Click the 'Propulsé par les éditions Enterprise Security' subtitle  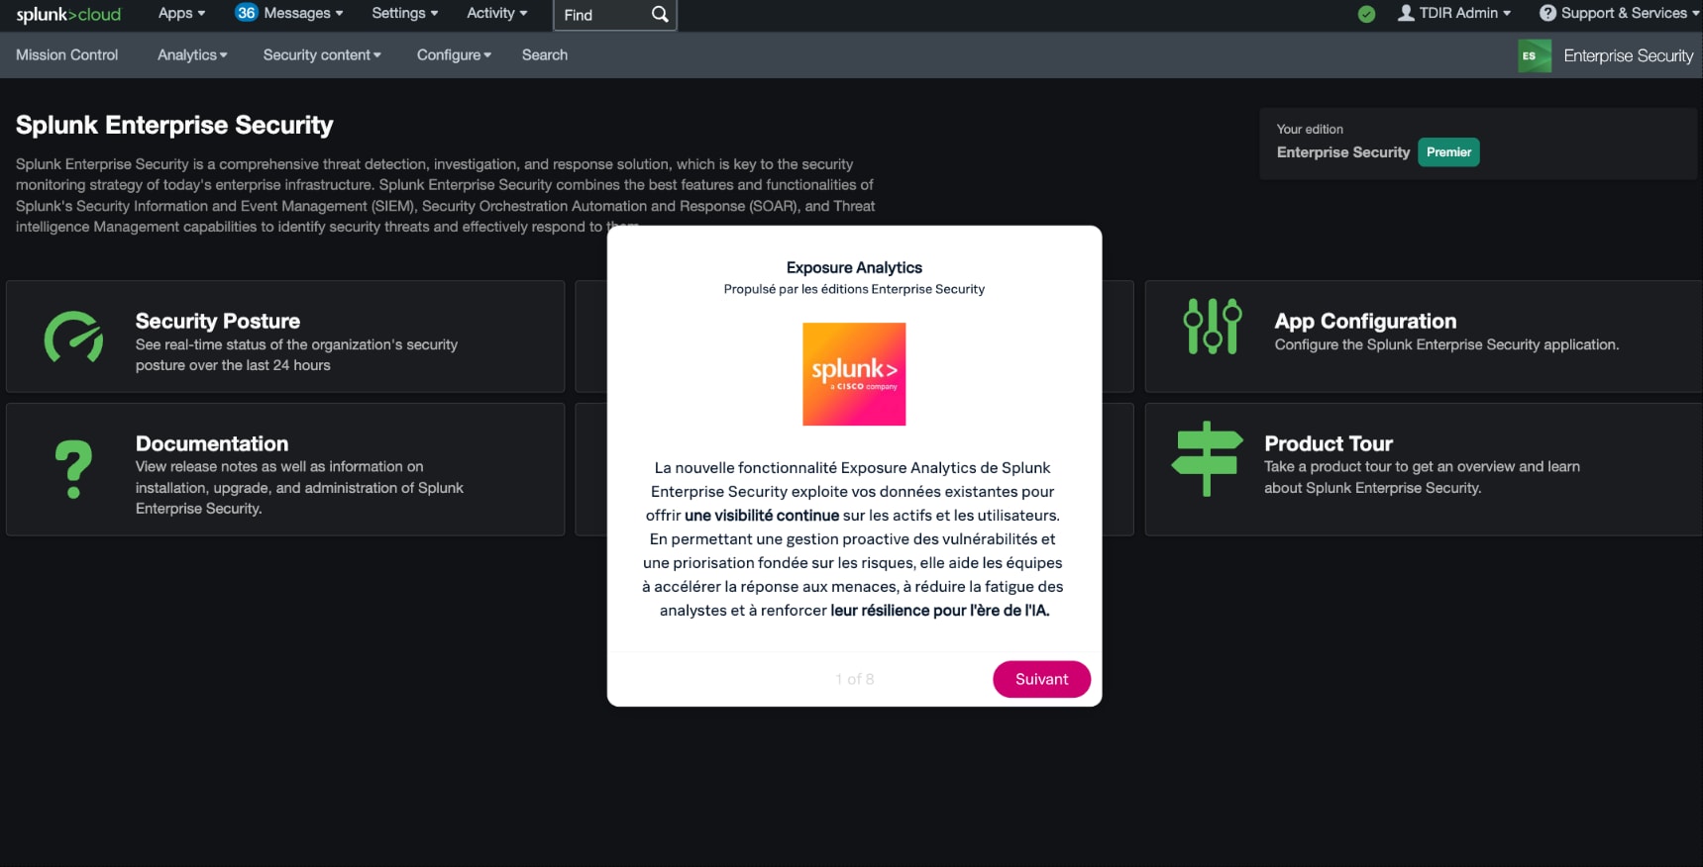pyautogui.click(x=854, y=289)
